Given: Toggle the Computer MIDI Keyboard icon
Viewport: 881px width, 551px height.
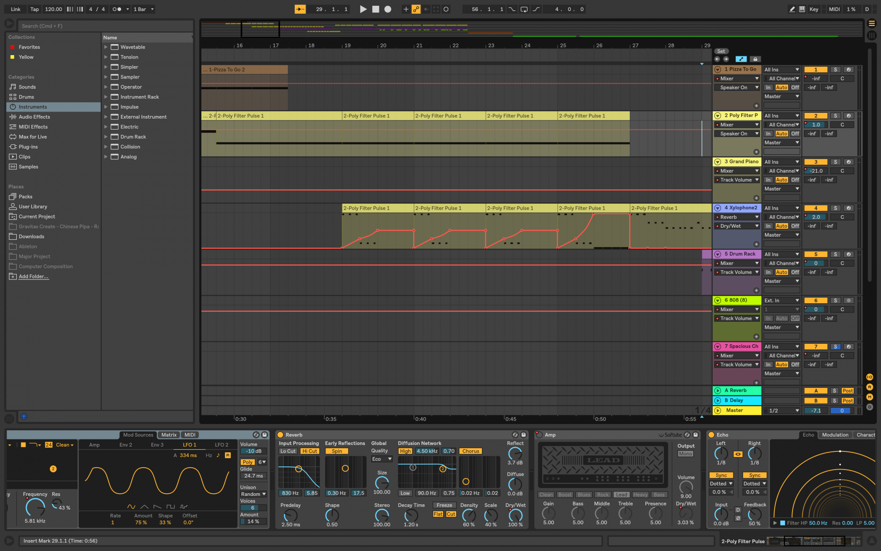Looking at the screenshot, I should point(802,9).
